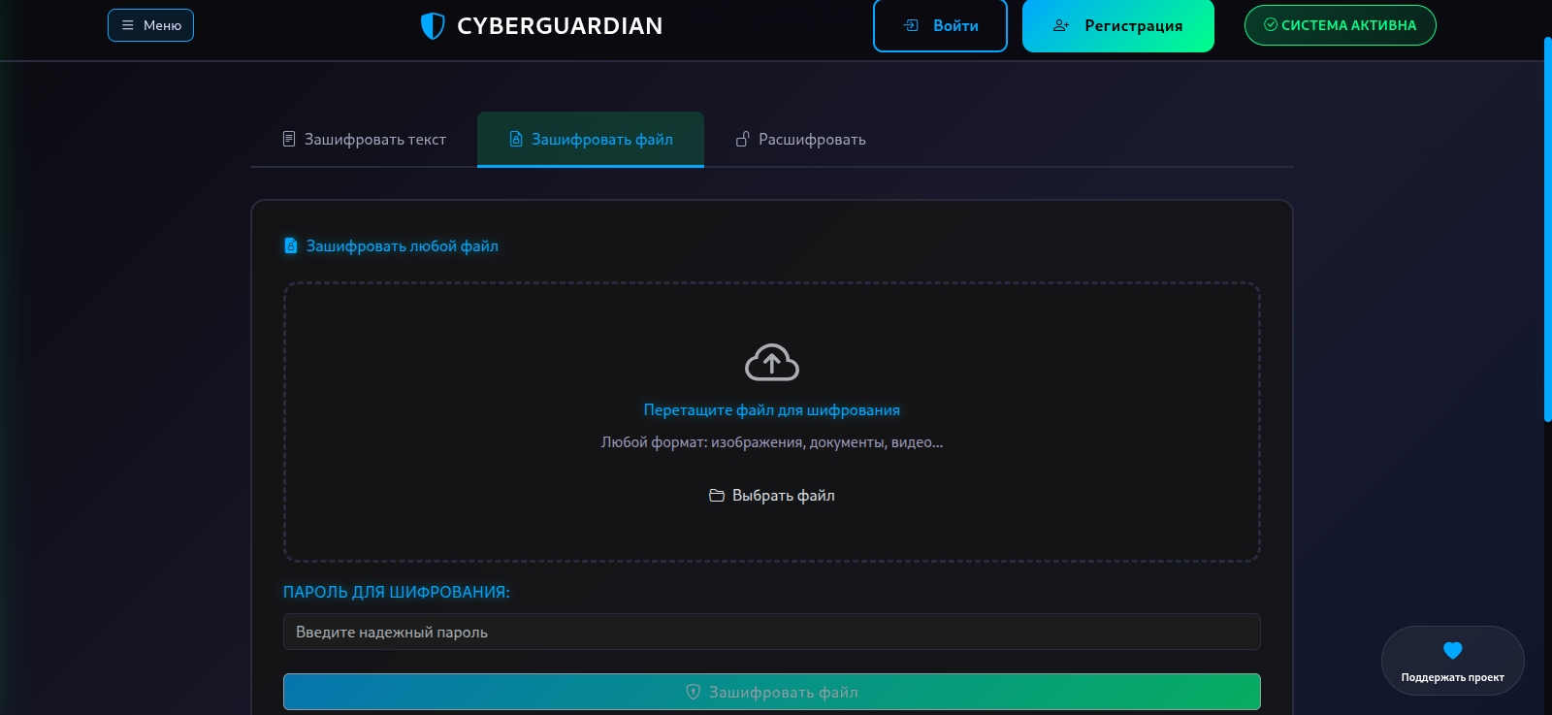1552x715 pixels.
Task: Open the Регистрация sign-up button
Action: pyautogui.click(x=1118, y=25)
